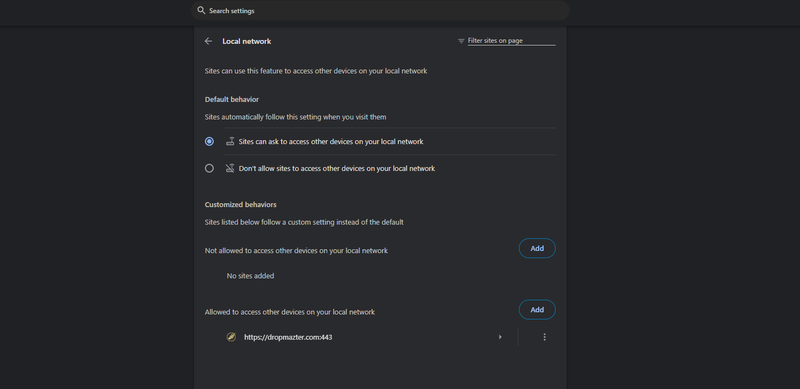Click the 'No sites added' placeholder text

click(250, 276)
